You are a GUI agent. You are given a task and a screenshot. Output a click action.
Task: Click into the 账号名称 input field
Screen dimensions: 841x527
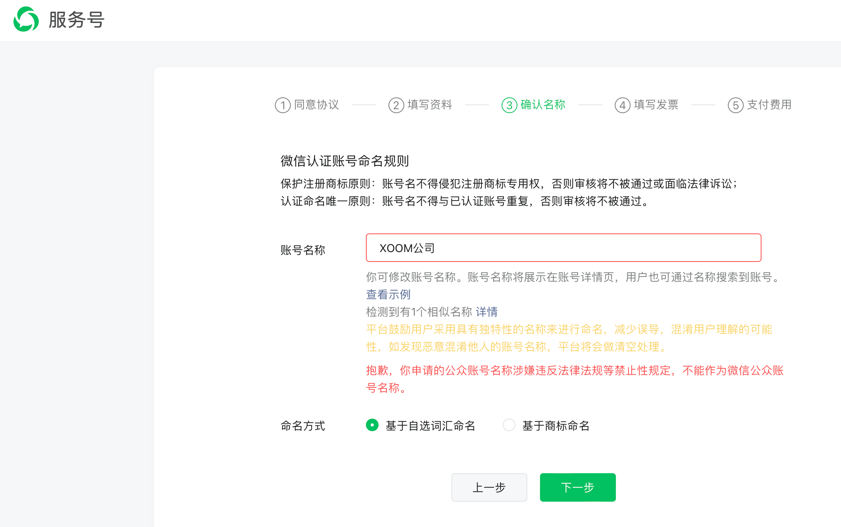[x=563, y=248]
